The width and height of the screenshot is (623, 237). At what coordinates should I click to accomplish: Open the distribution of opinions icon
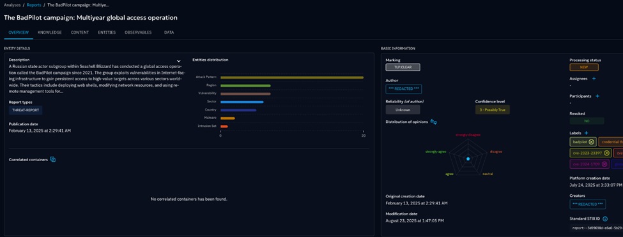(x=433, y=122)
